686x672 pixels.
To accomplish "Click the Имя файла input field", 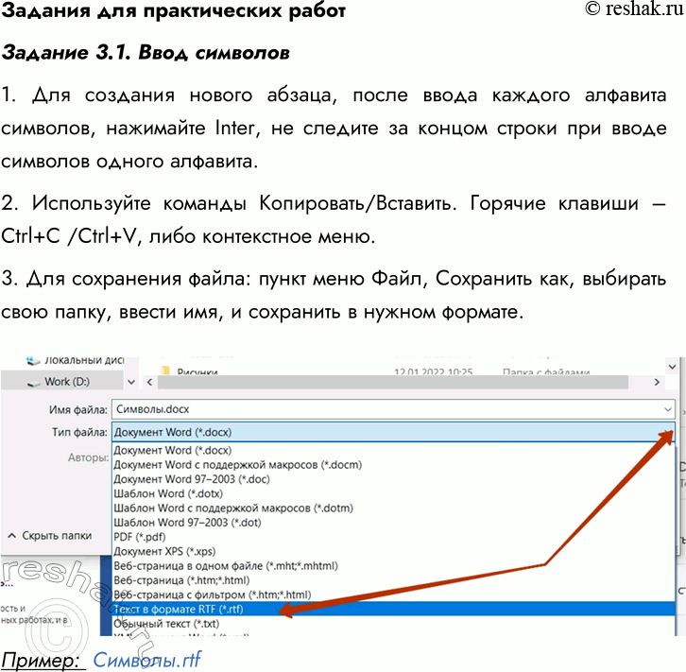I will tap(378, 410).
